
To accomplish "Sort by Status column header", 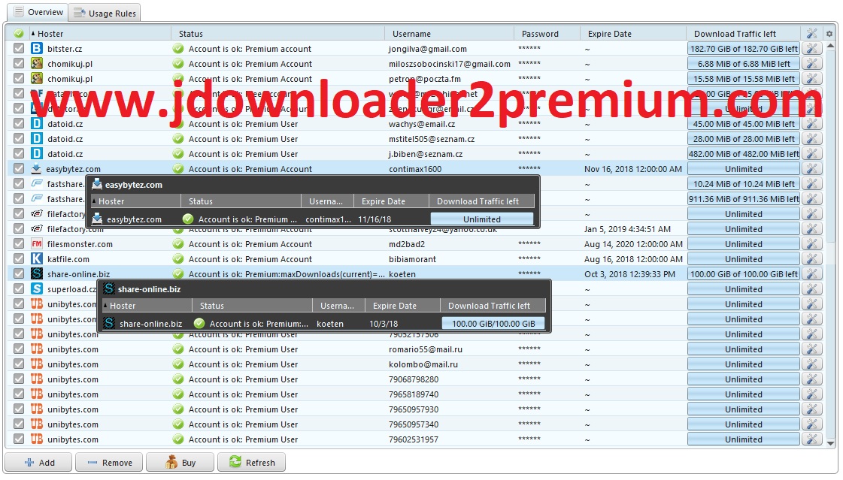I will (x=278, y=33).
